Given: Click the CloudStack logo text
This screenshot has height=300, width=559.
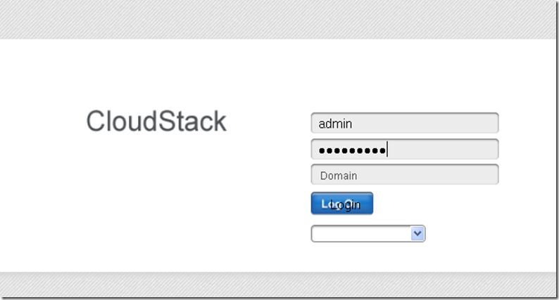Looking at the screenshot, I should point(156,122).
